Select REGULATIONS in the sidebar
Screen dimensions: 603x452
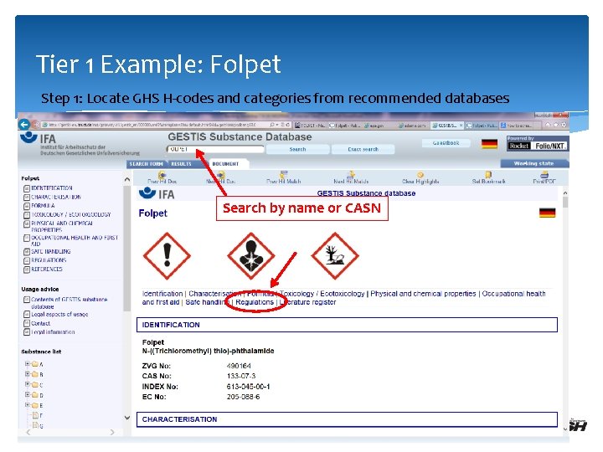(x=49, y=260)
